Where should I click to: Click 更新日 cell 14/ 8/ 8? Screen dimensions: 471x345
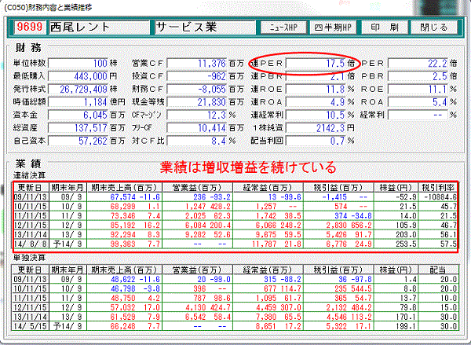[31, 244]
